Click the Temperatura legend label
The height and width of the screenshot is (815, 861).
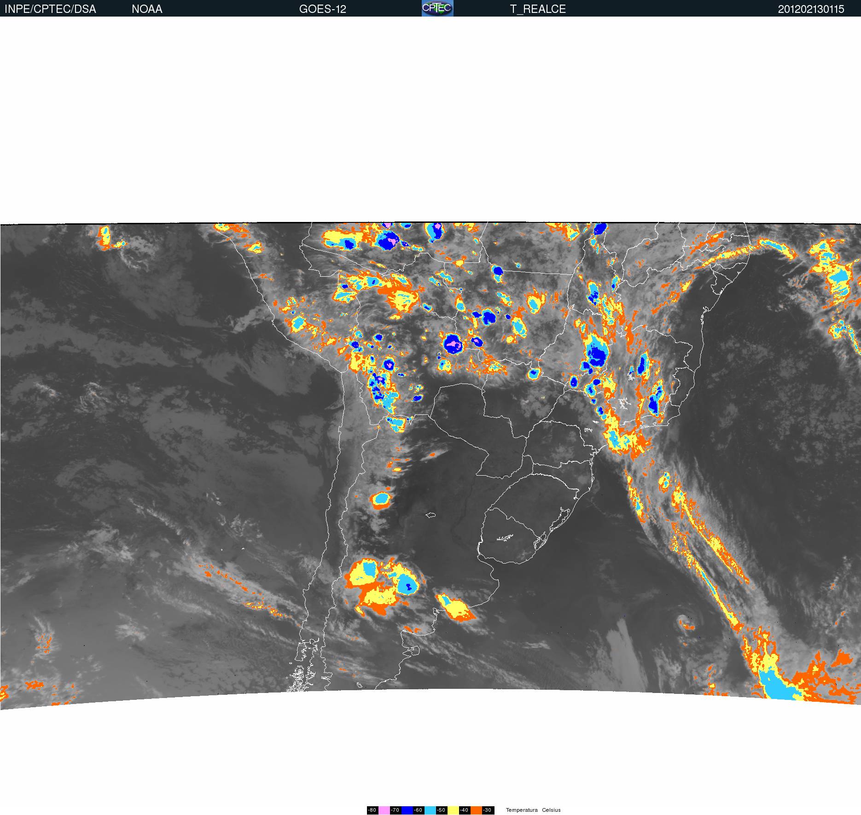[x=522, y=810]
